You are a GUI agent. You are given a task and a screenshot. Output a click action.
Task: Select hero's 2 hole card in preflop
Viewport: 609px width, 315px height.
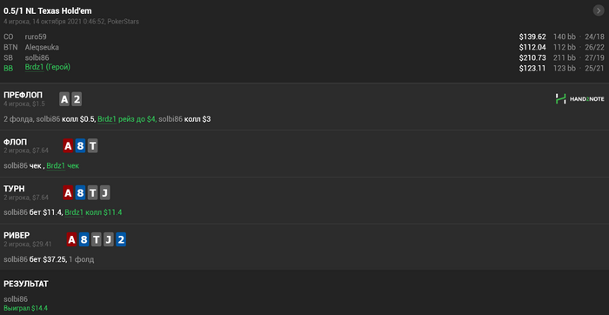pyautogui.click(x=77, y=100)
